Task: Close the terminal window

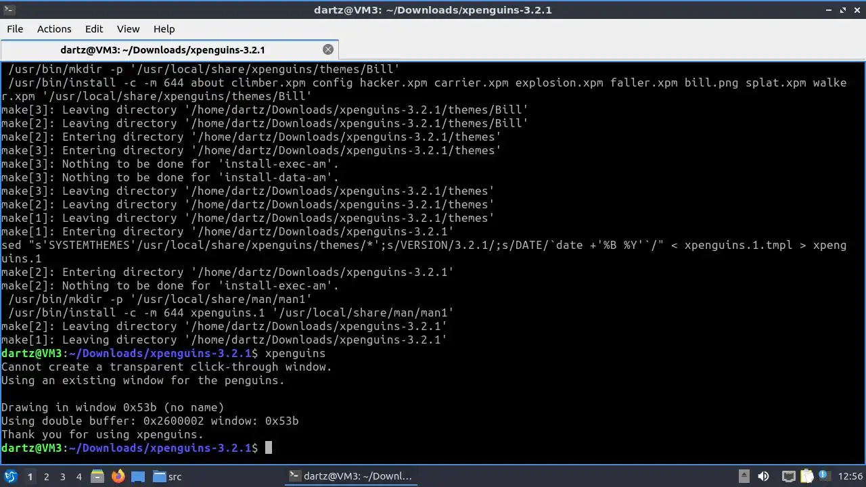Action: (857, 9)
